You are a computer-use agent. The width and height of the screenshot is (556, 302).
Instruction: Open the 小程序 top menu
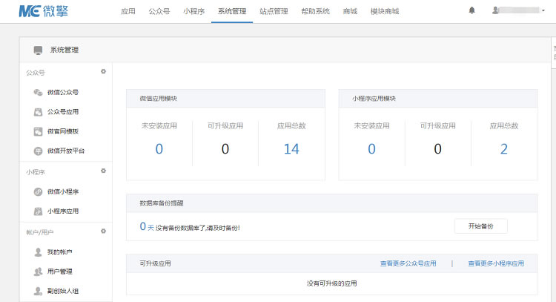pyautogui.click(x=194, y=11)
